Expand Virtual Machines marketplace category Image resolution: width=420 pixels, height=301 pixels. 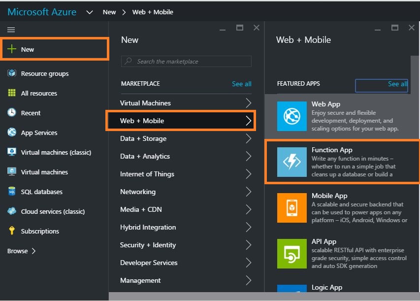pos(187,103)
